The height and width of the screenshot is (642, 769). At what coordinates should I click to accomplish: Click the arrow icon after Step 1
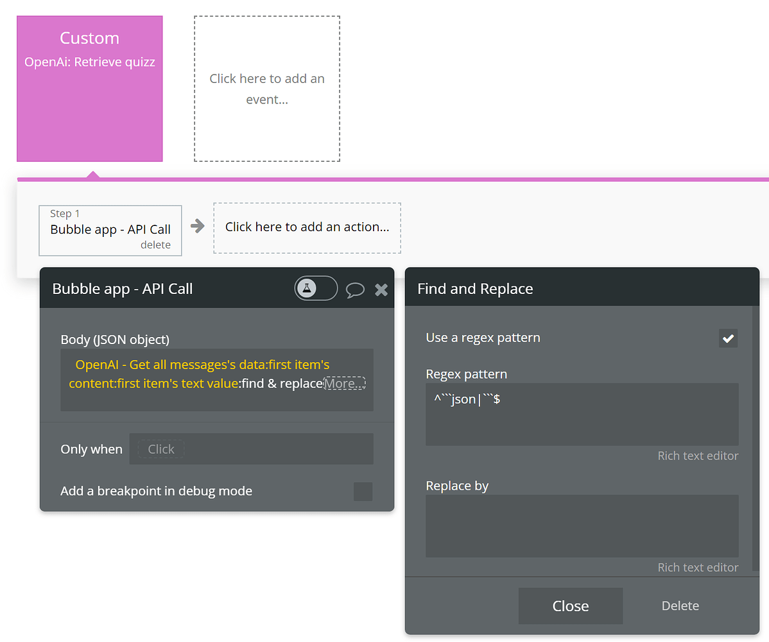point(197,226)
